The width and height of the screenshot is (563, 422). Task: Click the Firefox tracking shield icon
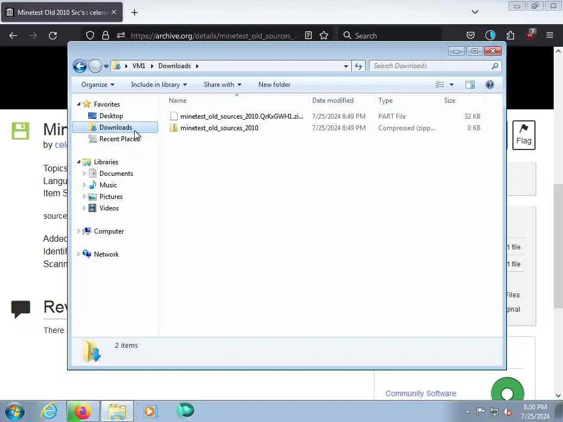pos(90,36)
